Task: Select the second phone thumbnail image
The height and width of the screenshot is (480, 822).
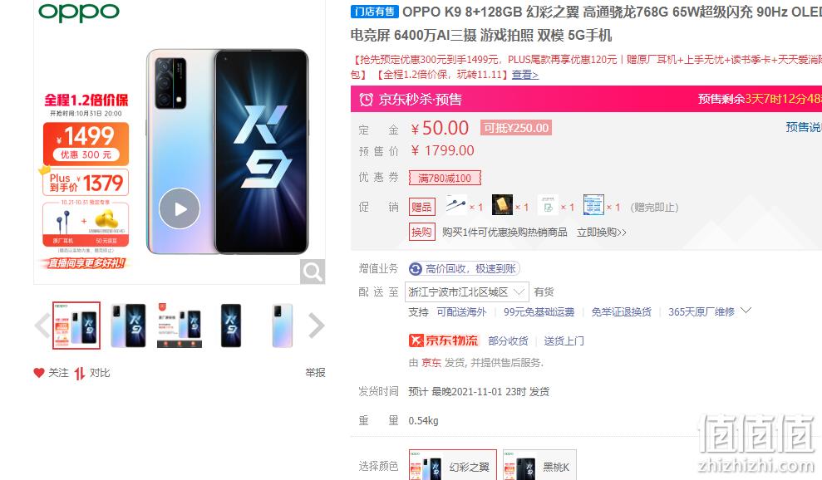Action: [x=128, y=326]
